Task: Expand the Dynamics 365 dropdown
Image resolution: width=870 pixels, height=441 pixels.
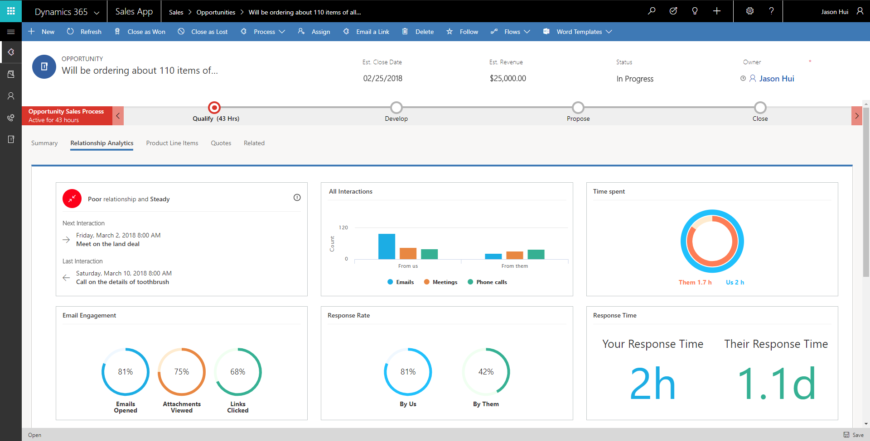Action: pos(97,13)
